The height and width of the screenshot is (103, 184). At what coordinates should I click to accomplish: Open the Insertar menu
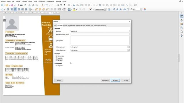18,1
